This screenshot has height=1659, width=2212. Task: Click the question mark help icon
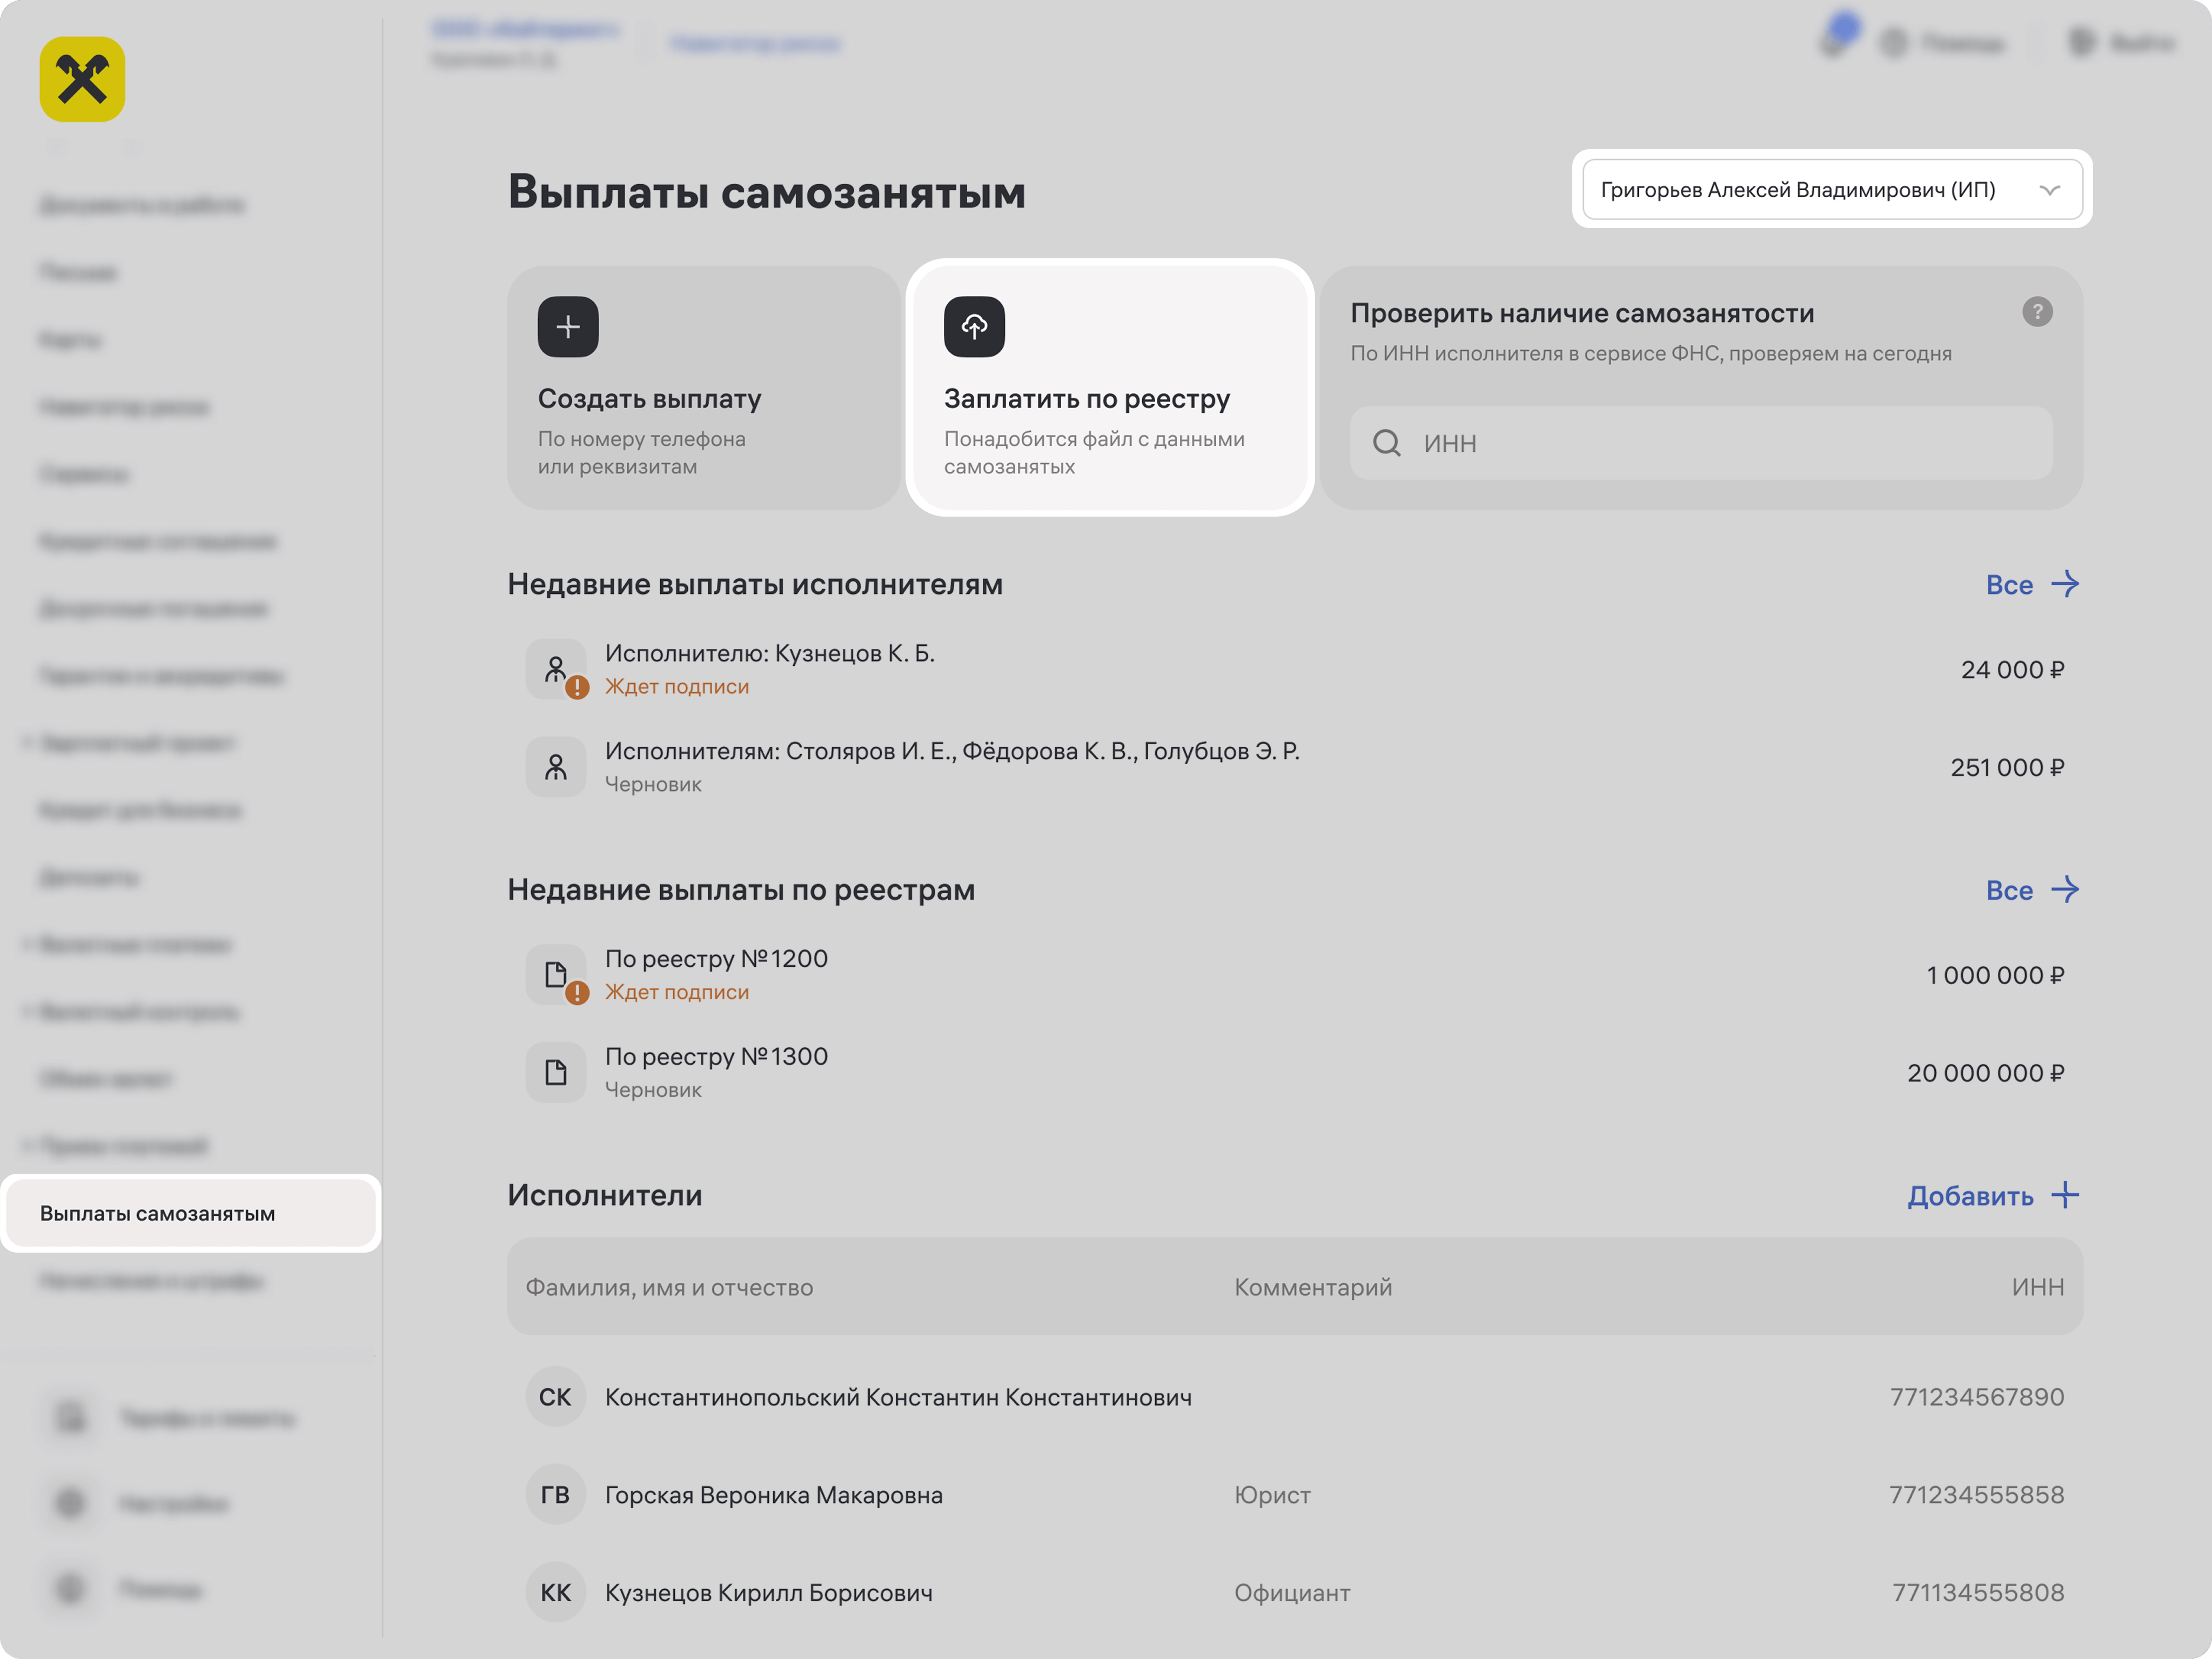click(2036, 312)
